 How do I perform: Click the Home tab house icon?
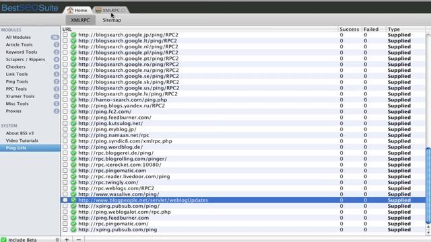[70, 11]
